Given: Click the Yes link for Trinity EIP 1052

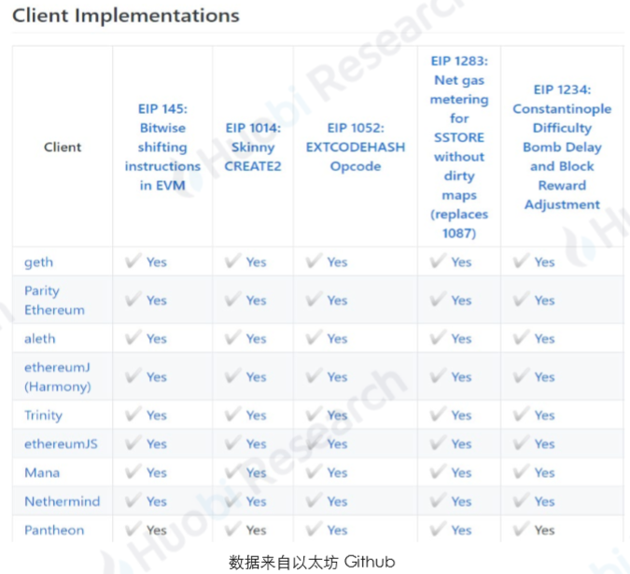Looking at the screenshot, I should coord(337,415).
